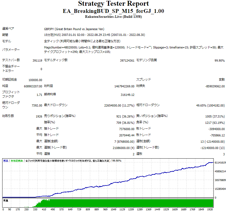
Task: Click the x-axis label '1049'
Action: [113, 209]
